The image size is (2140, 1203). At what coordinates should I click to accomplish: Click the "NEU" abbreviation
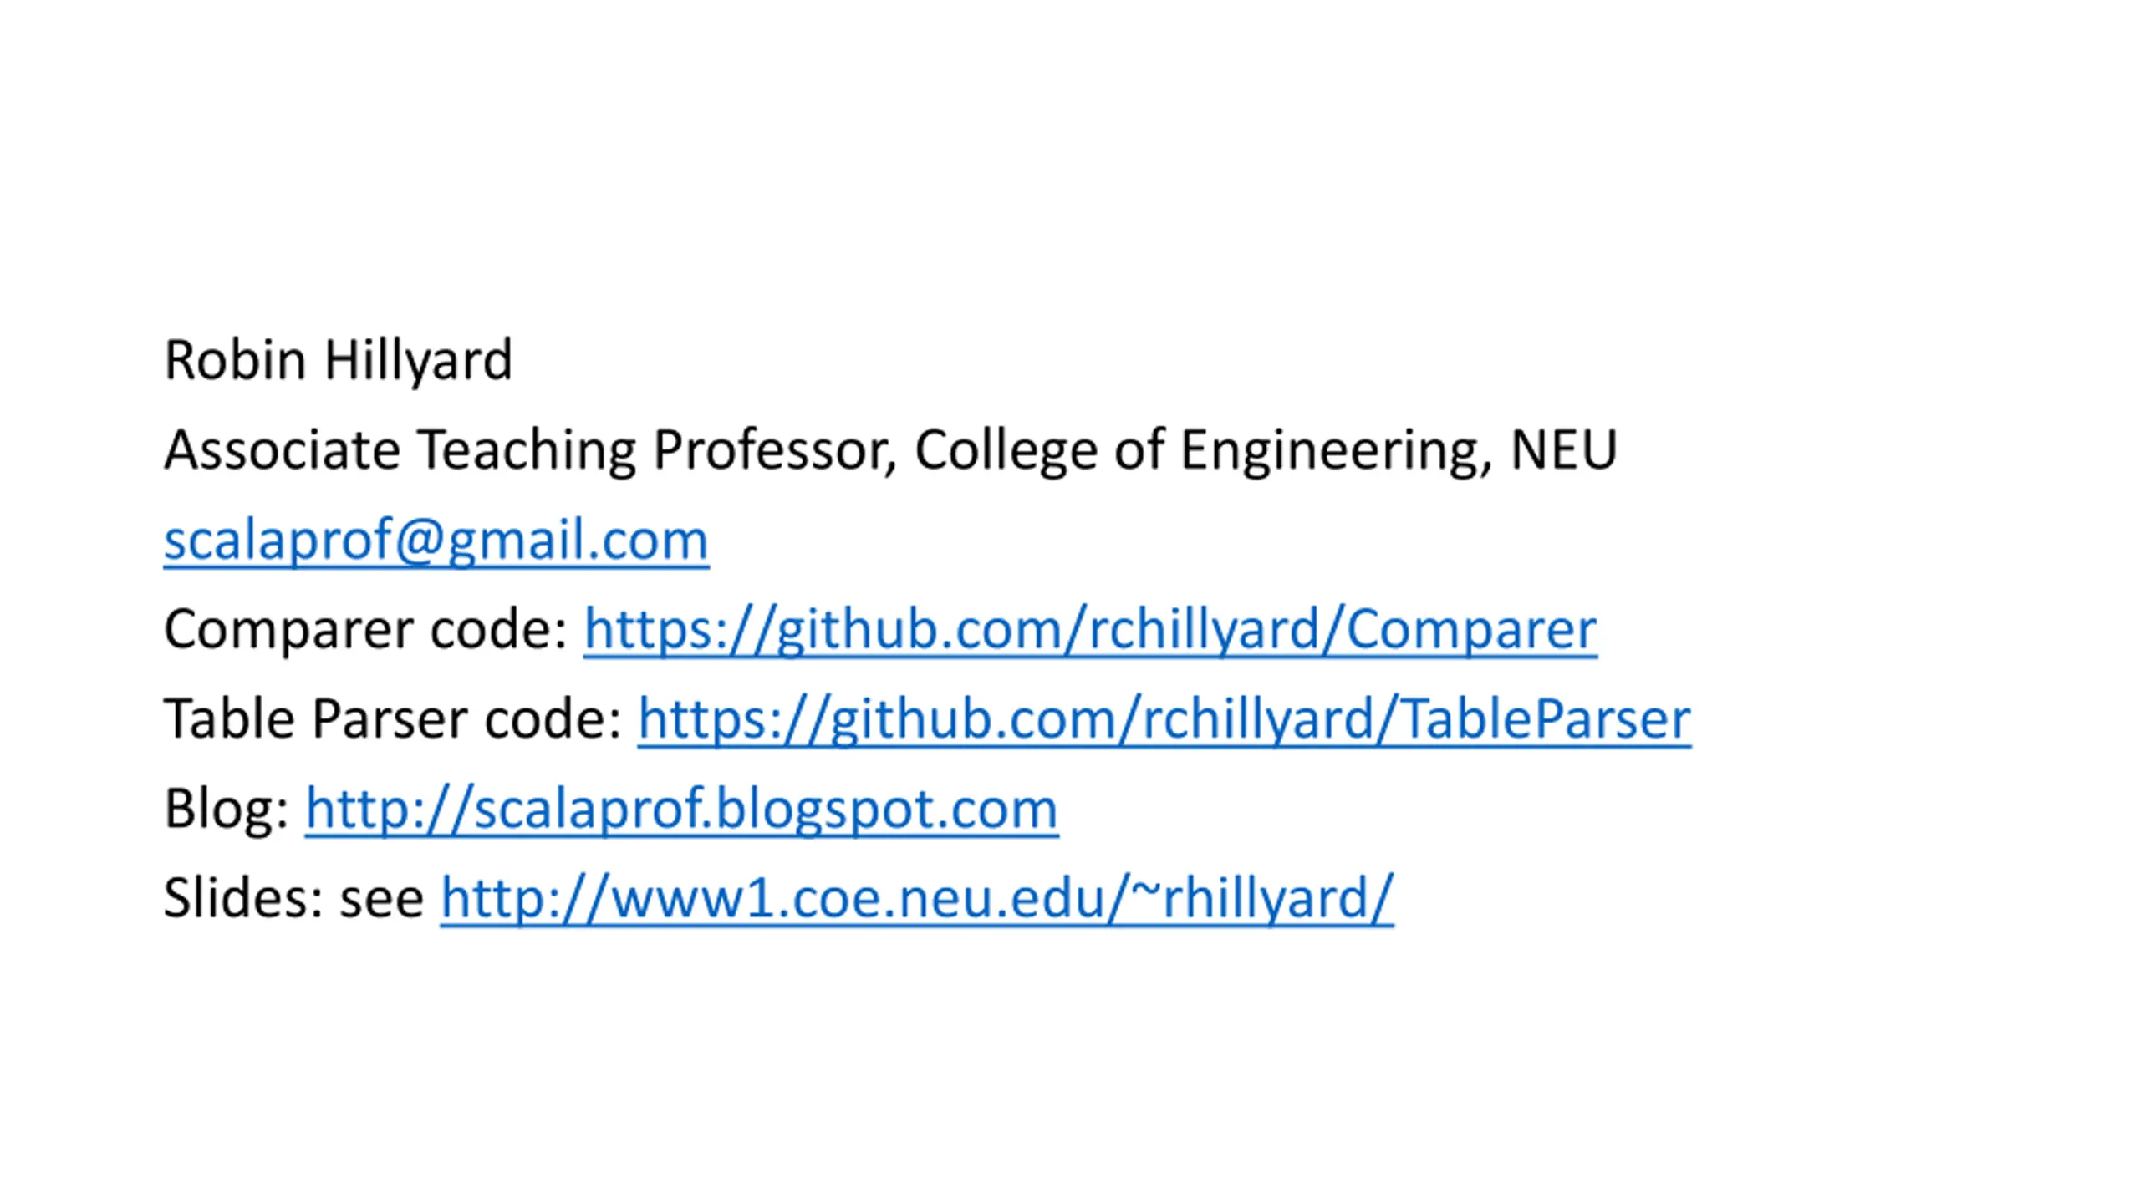tap(1563, 450)
